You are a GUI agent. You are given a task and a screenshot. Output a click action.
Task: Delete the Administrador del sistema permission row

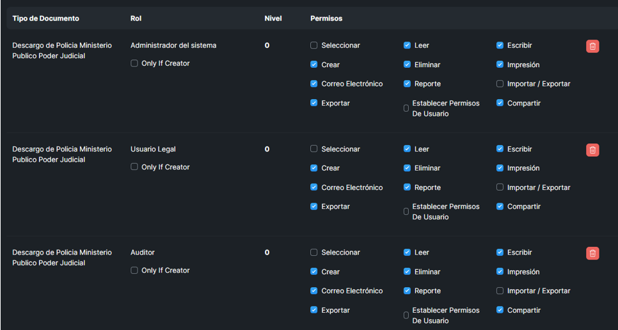[x=592, y=46]
